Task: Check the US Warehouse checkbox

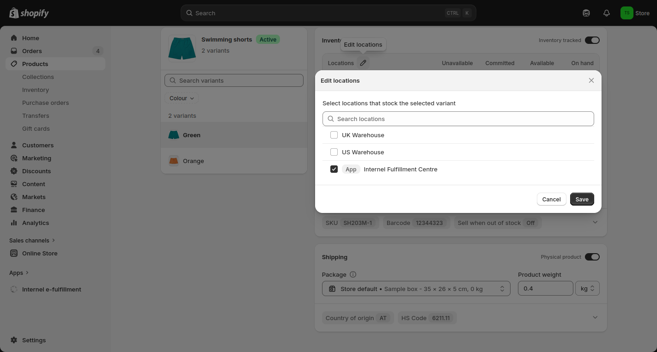Action: 334,152
